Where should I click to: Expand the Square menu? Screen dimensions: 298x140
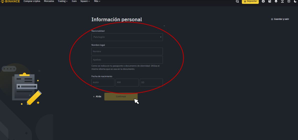pyautogui.click(x=85, y=1)
